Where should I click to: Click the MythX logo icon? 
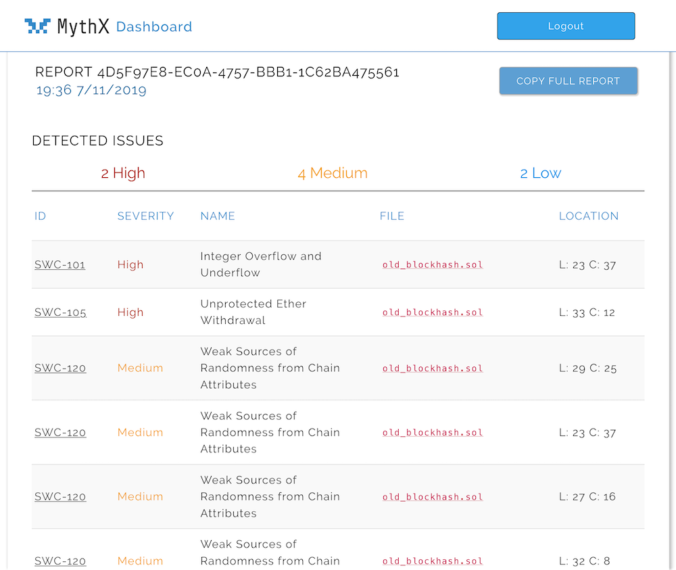point(37,26)
